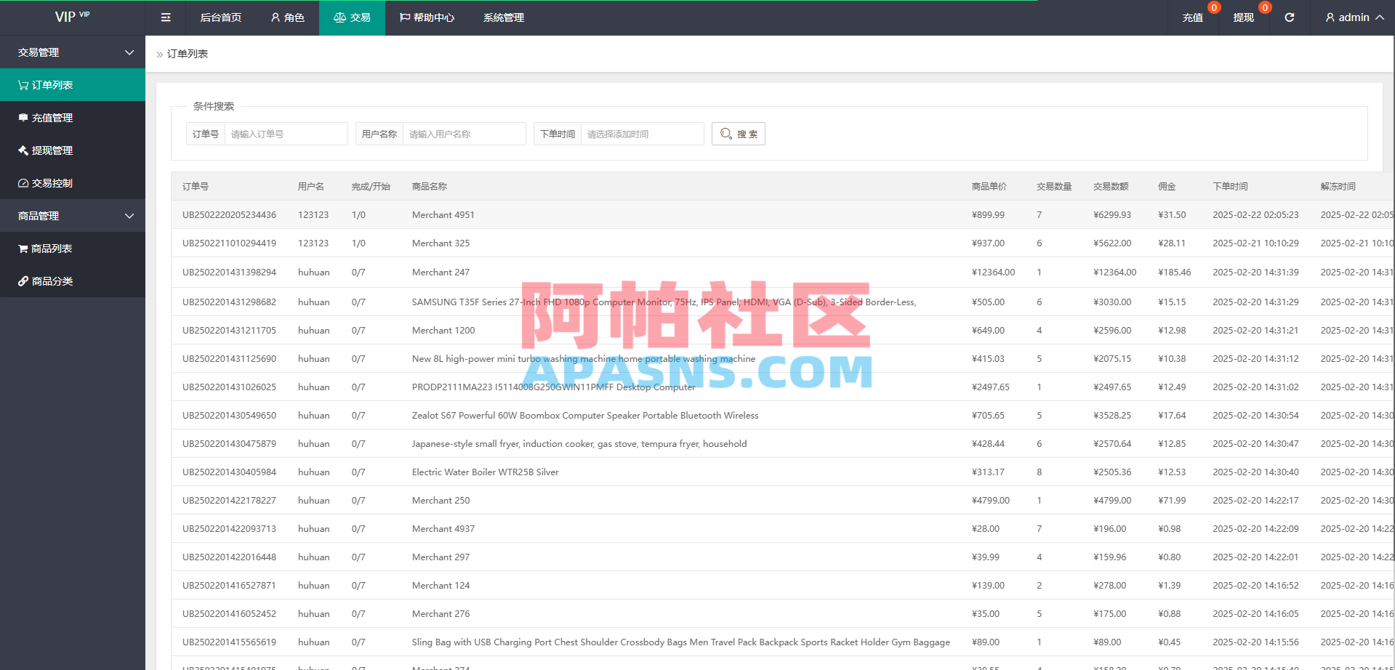Click the refresh icon in the top bar
The image size is (1395, 670).
click(1289, 17)
